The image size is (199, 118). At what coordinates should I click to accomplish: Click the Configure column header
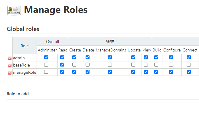pos(172,50)
